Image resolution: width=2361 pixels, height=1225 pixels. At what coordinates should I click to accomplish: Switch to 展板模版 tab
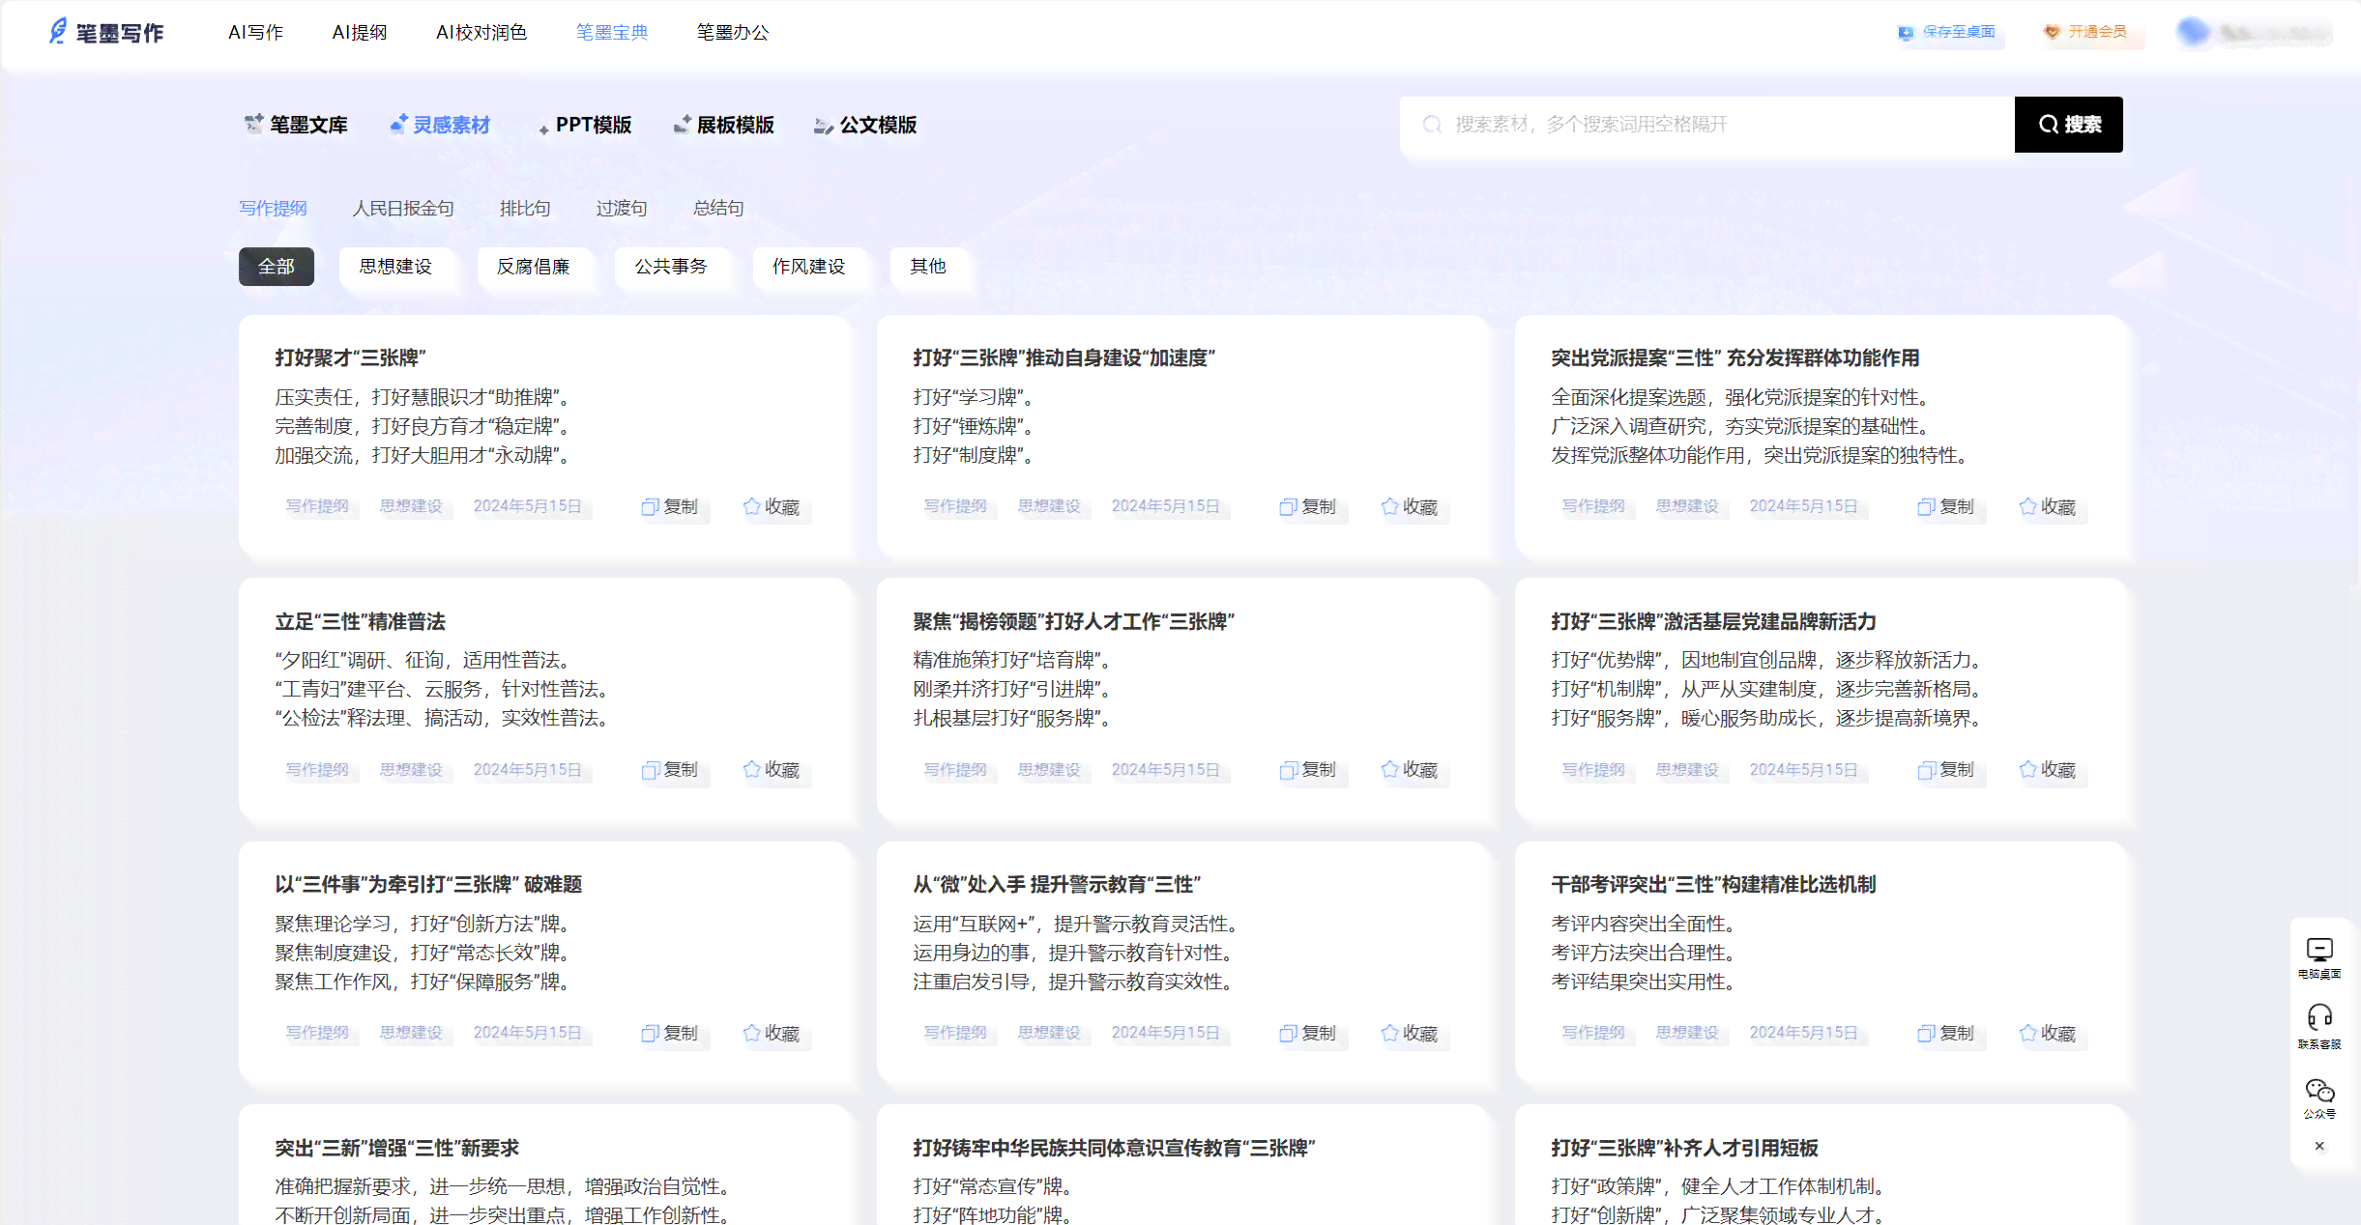(x=724, y=125)
